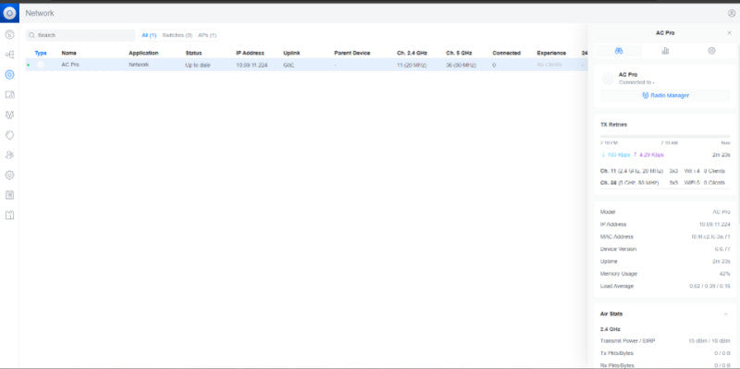Image resolution: width=740 pixels, height=369 pixels.
Task: Click the Network title in the header
Action: [x=40, y=13]
